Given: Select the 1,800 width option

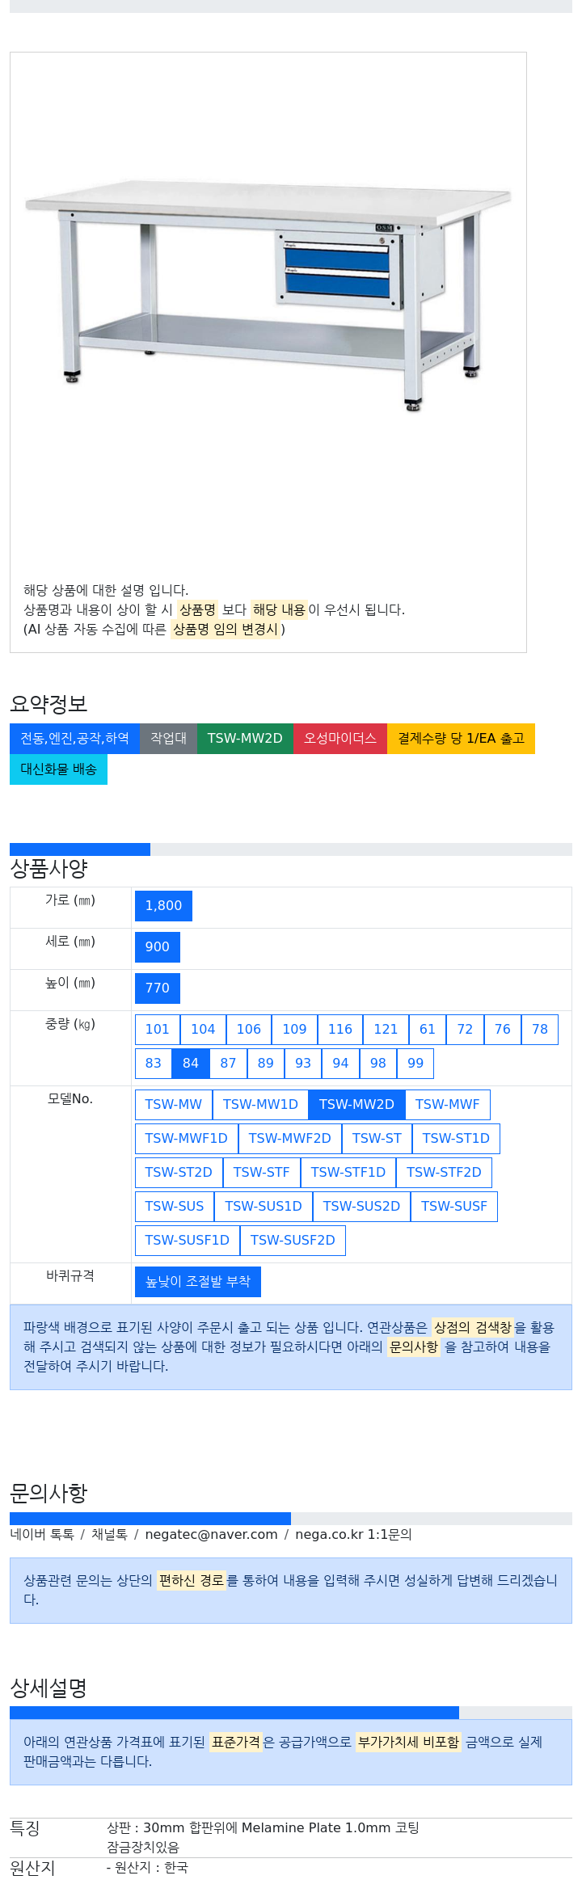Looking at the screenshot, I should 163,906.
